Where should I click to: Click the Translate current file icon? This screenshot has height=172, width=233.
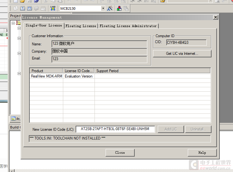click(15, 9)
